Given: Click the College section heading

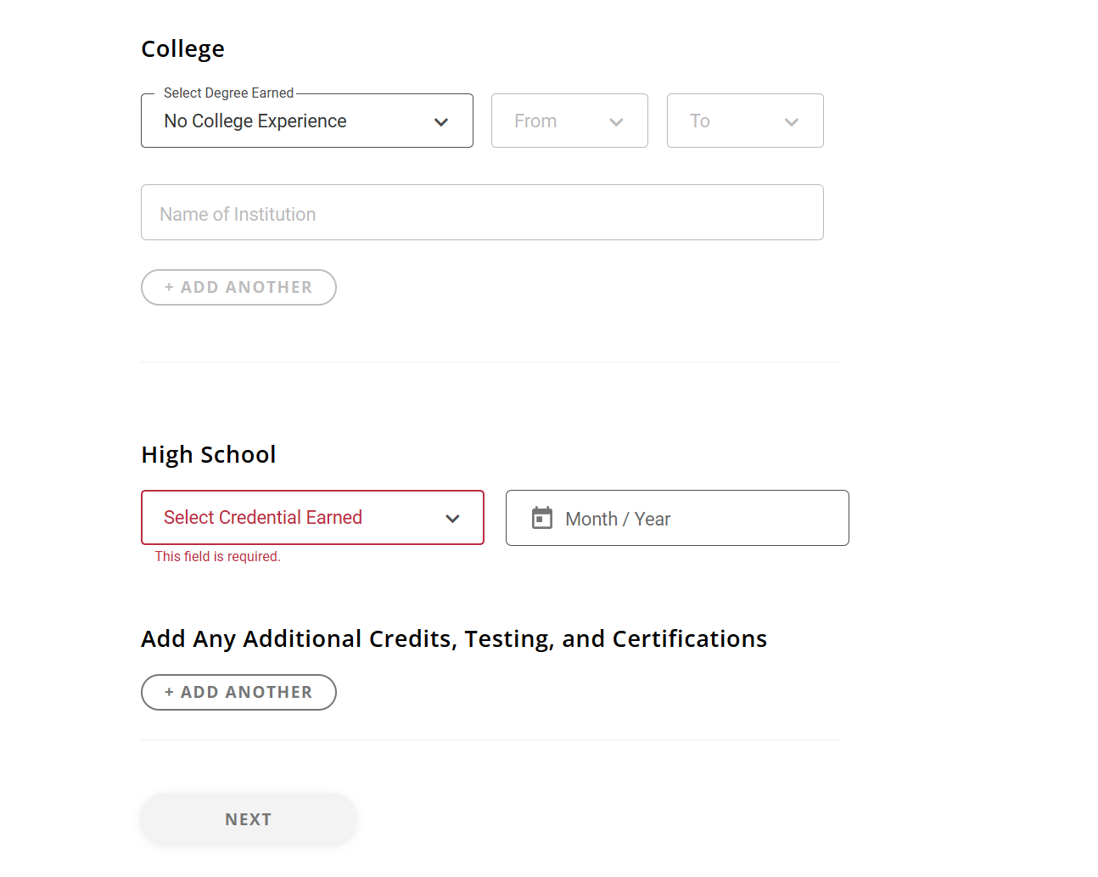Looking at the screenshot, I should coord(182,49).
